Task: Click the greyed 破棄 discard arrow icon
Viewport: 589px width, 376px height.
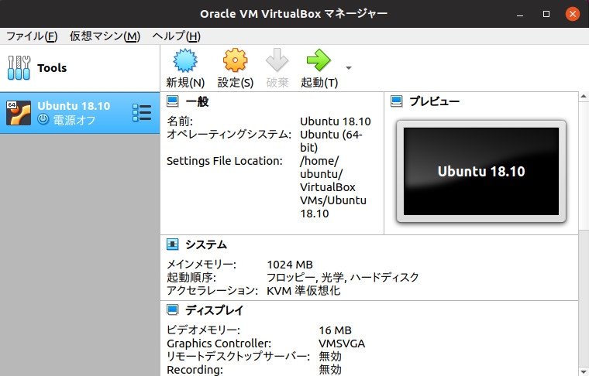Action: pos(277,60)
